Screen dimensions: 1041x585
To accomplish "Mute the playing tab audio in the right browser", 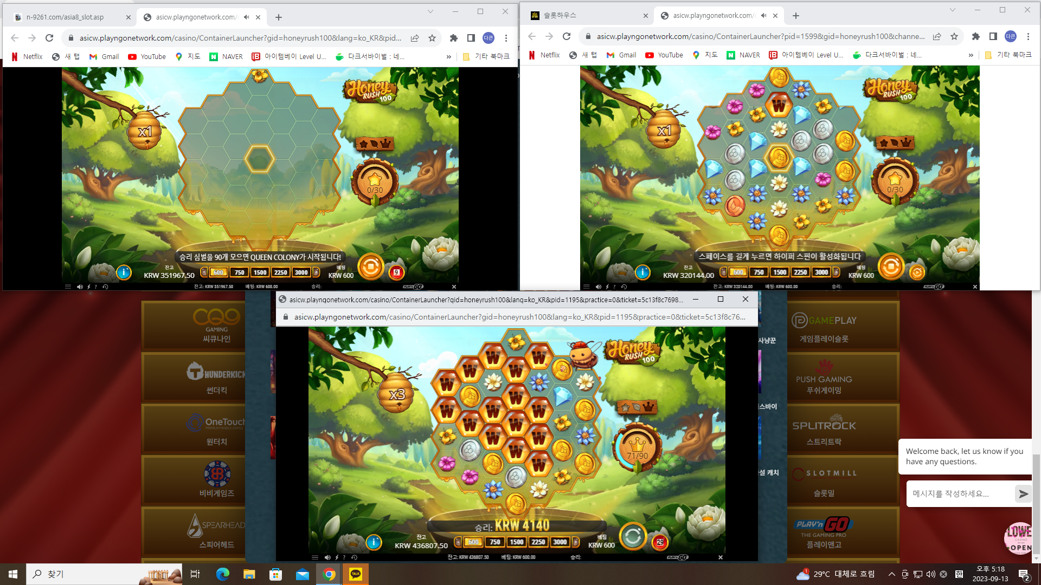I will point(763,16).
